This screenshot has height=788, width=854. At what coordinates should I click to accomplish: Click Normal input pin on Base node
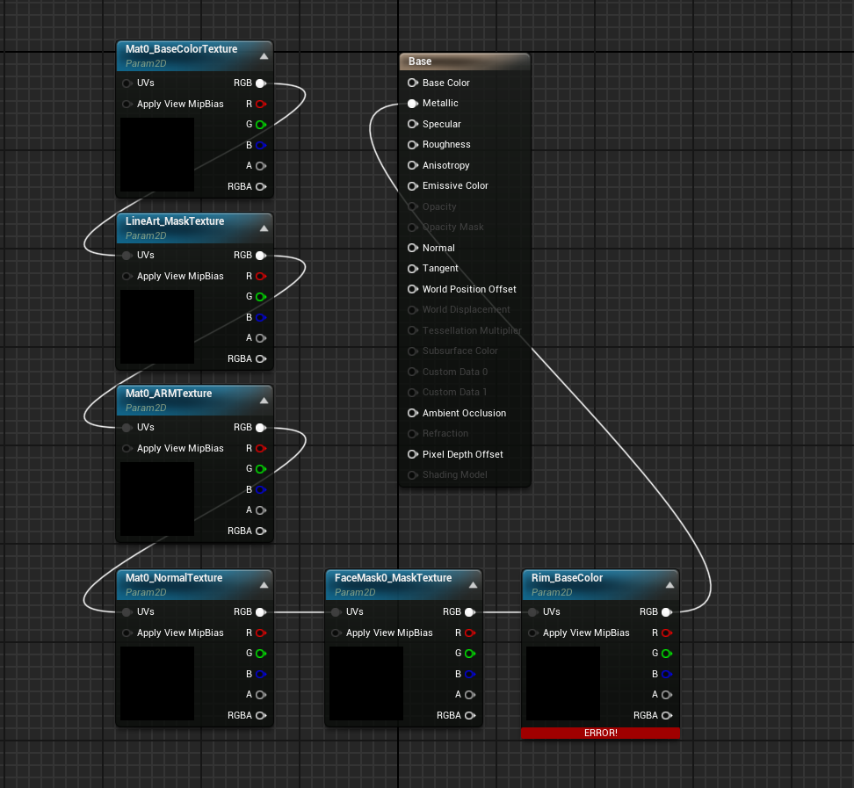point(413,248)
